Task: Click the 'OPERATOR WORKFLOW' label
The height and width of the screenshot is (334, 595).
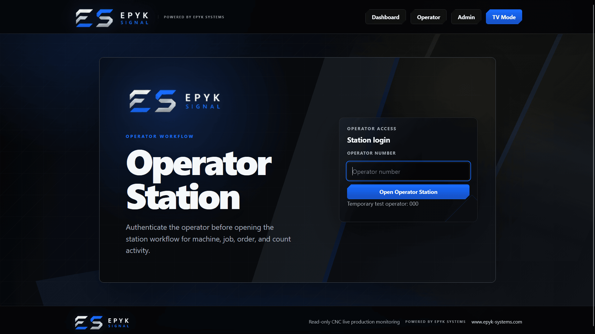Action: (x=160, y=136)
